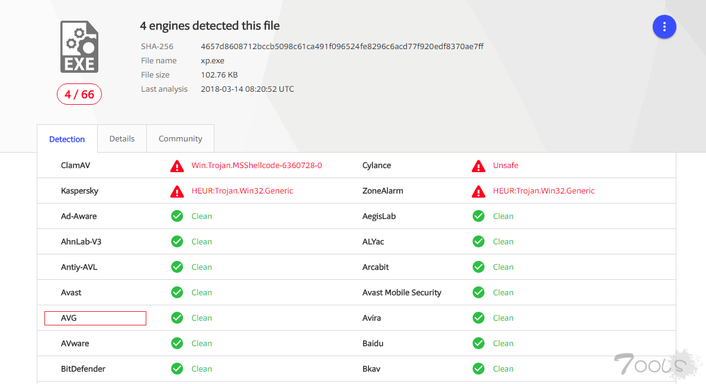Screen dimensions: 706x384
Task: Click the Clean result for BitDefender
Action: pos(202,369)
